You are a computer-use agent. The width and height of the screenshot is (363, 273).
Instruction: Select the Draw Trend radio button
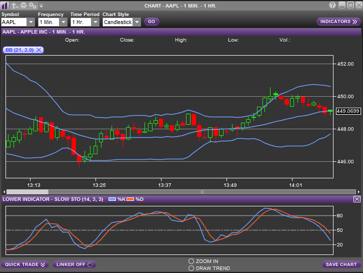point(191,268)
